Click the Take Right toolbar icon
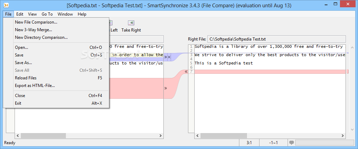 (131, 23)
